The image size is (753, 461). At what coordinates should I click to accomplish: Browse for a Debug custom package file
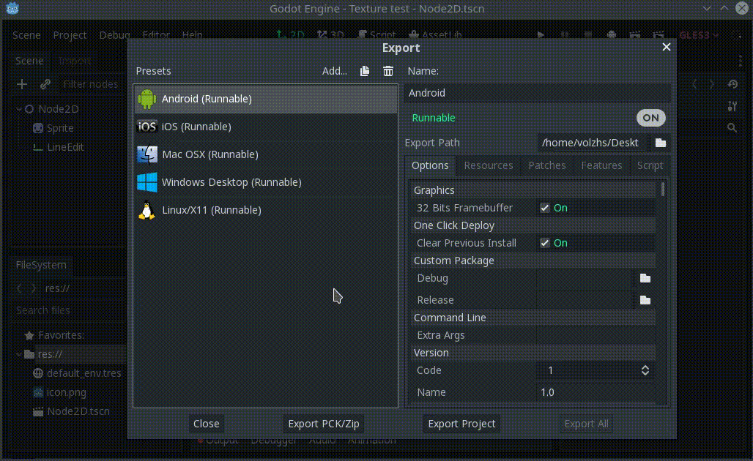(x=645, y=278)
